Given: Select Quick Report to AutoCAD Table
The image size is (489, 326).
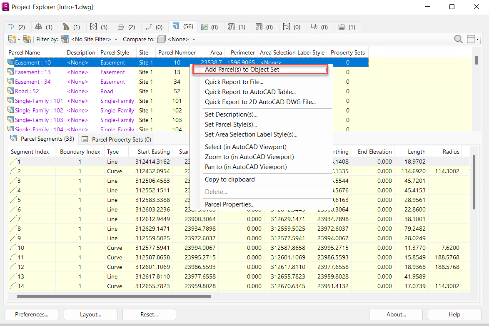Looking at the screenshot, I should (x=250, y=92).
